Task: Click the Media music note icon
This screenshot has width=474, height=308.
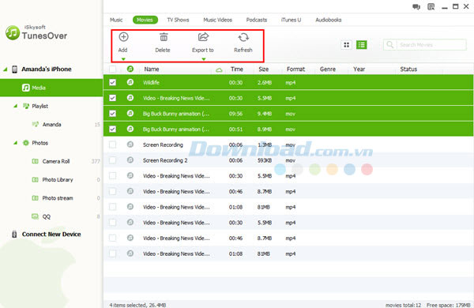Action: (26, 88)
